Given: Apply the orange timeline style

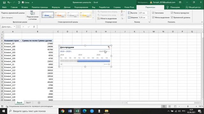Looking at the screenshot, I should tap(60, 15).
